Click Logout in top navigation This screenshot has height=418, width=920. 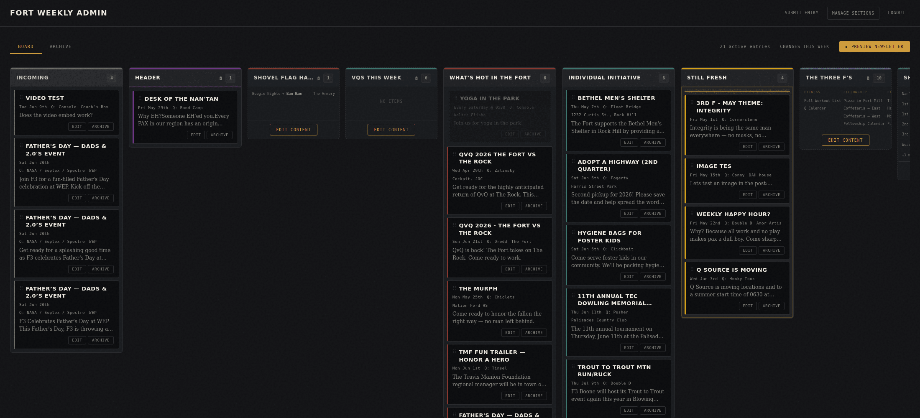pyautogui.click(x=896, y=13)
